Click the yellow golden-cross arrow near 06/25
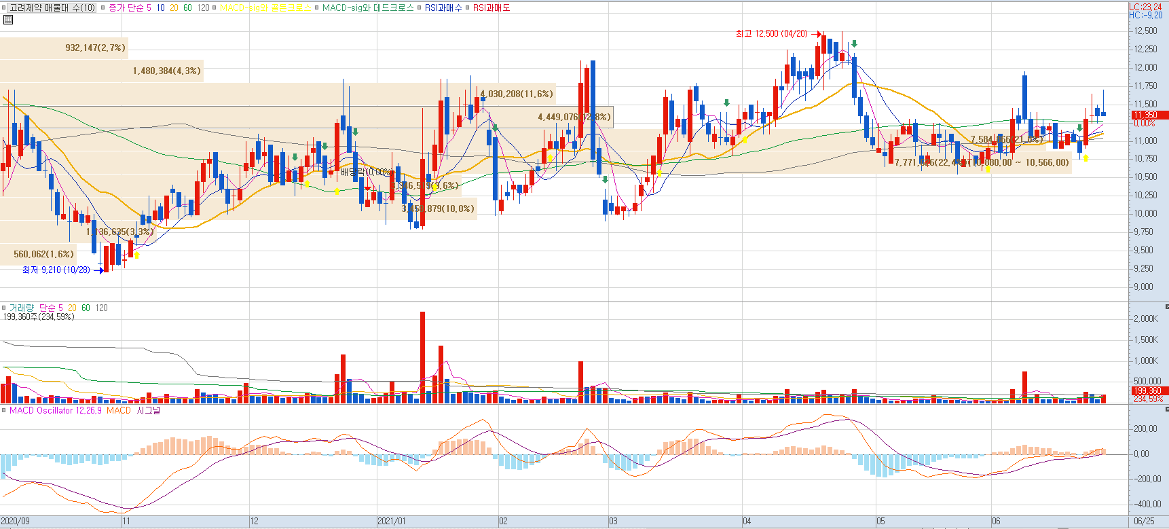 (x=1085, y=158)
